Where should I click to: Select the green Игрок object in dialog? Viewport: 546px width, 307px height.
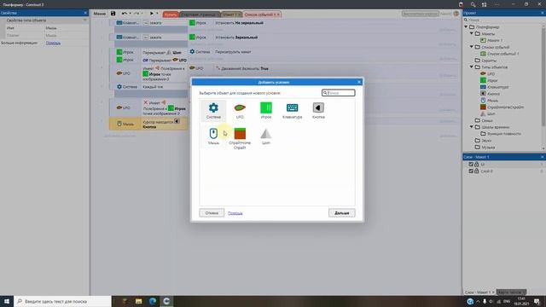(266, 111)
